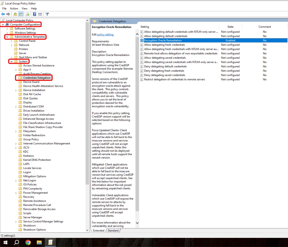Screen dimensions: 288x247
Task: Collapse the System folder node
Action: 12,62
